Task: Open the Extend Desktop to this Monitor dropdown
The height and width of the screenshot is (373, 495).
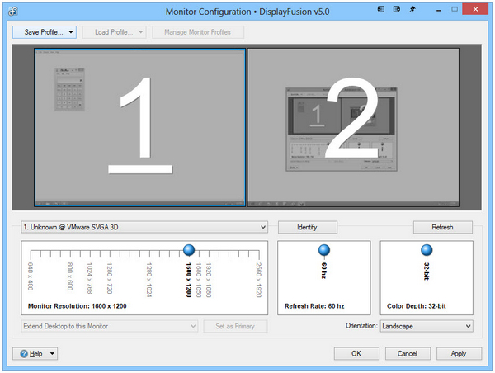Action: [110, 326]
